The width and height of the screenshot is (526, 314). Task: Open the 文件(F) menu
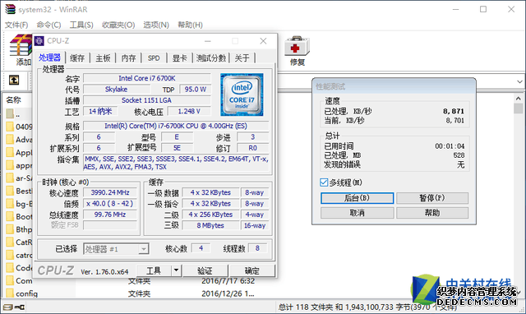[16, 25]
